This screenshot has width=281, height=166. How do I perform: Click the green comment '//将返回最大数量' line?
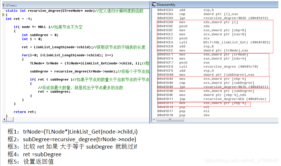(x=81, y=88)
